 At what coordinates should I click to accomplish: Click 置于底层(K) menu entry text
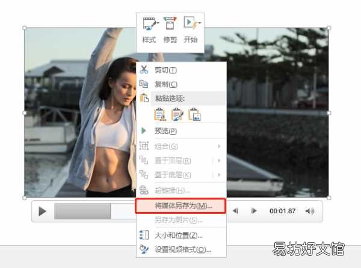click(173, 175)
